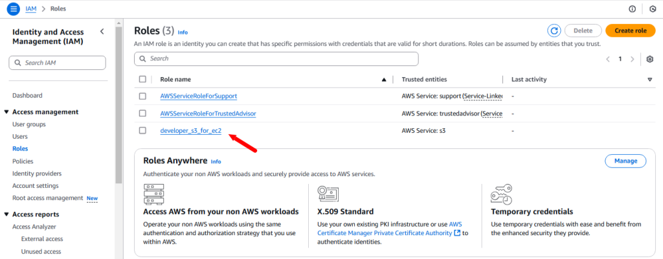Screen dimensions: 663x259
Task: Sort by Last activity arrow
Action: [649, 80]
